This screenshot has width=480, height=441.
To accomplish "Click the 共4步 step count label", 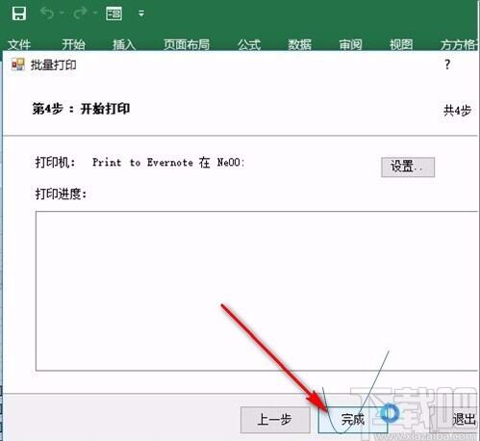I will [457, 111].
